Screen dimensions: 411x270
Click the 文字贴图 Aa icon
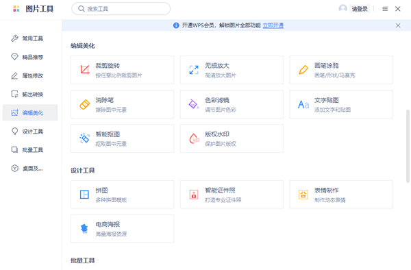pyautogui.click(x=303, y=105)
